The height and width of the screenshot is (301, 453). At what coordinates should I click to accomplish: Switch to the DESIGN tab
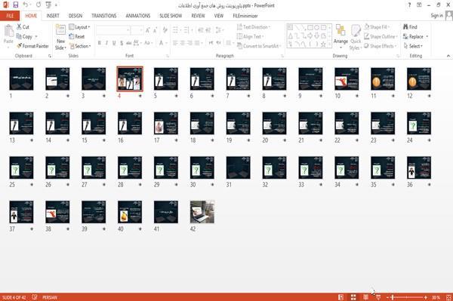tap(75, 16)
